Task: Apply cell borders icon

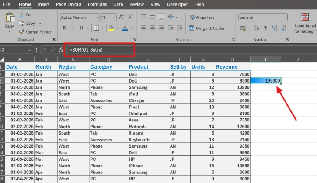Action: click(96, 28)
